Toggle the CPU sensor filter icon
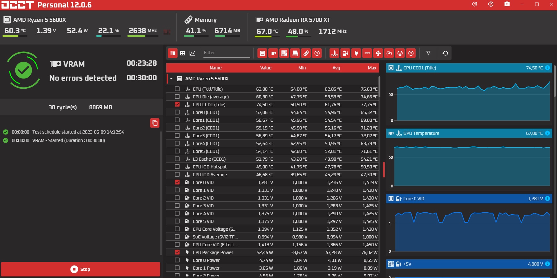The image size is (557, 278). [262, 53]
